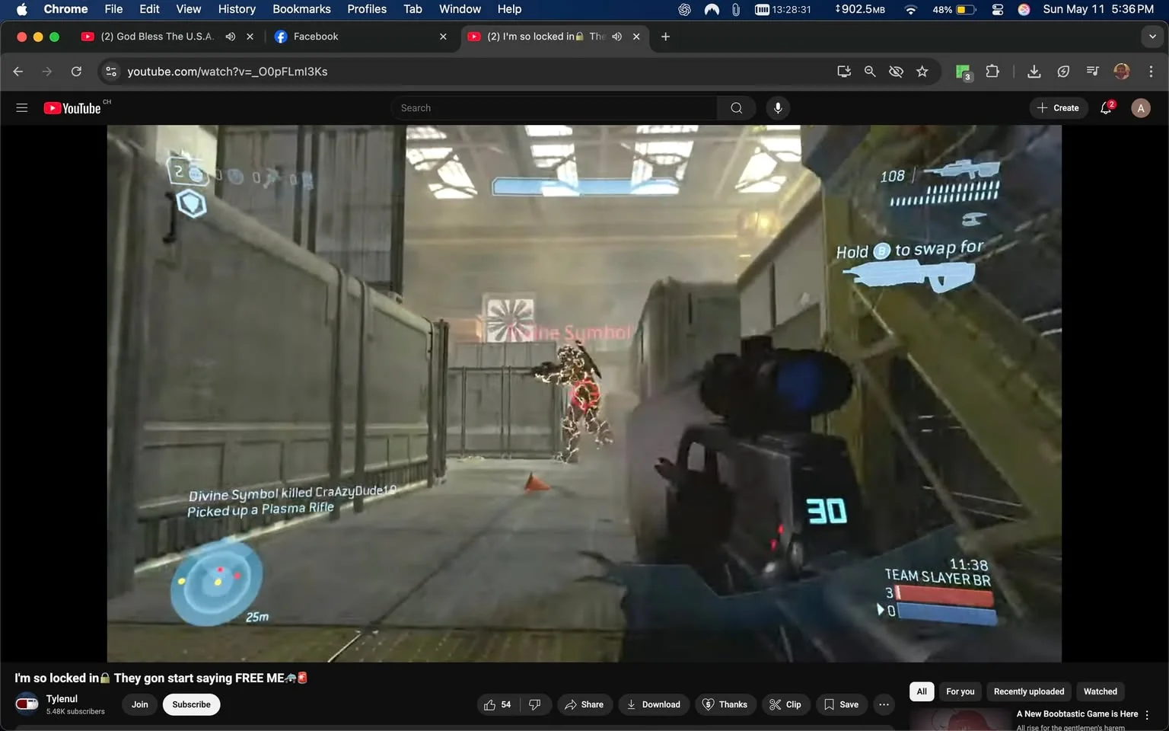Image resolution: width=1169 pixels, height=731 pixels.
Task: Go back to previous page
Action: 18,72
